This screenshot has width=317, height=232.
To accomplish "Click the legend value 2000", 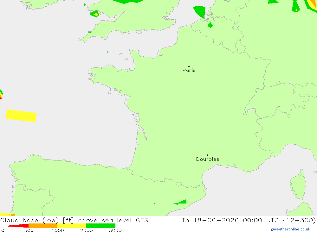I will click(x=86, y=230).
